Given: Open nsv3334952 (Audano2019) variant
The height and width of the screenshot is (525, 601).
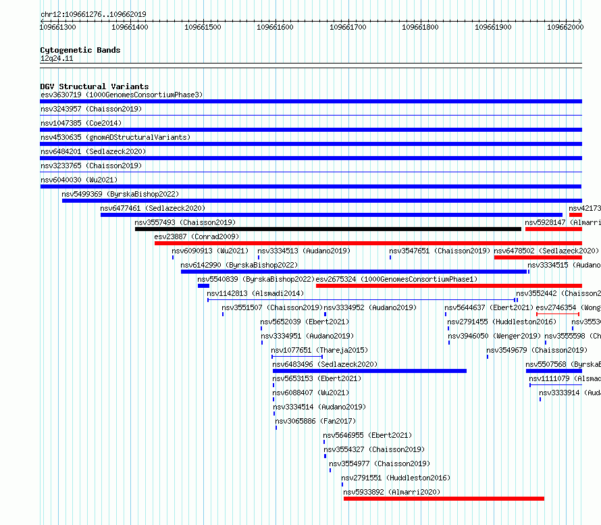Looking at the screenshot, I should pos(370,307).
